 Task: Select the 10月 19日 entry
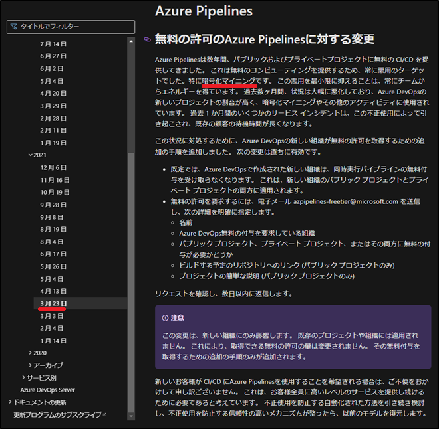55,193
